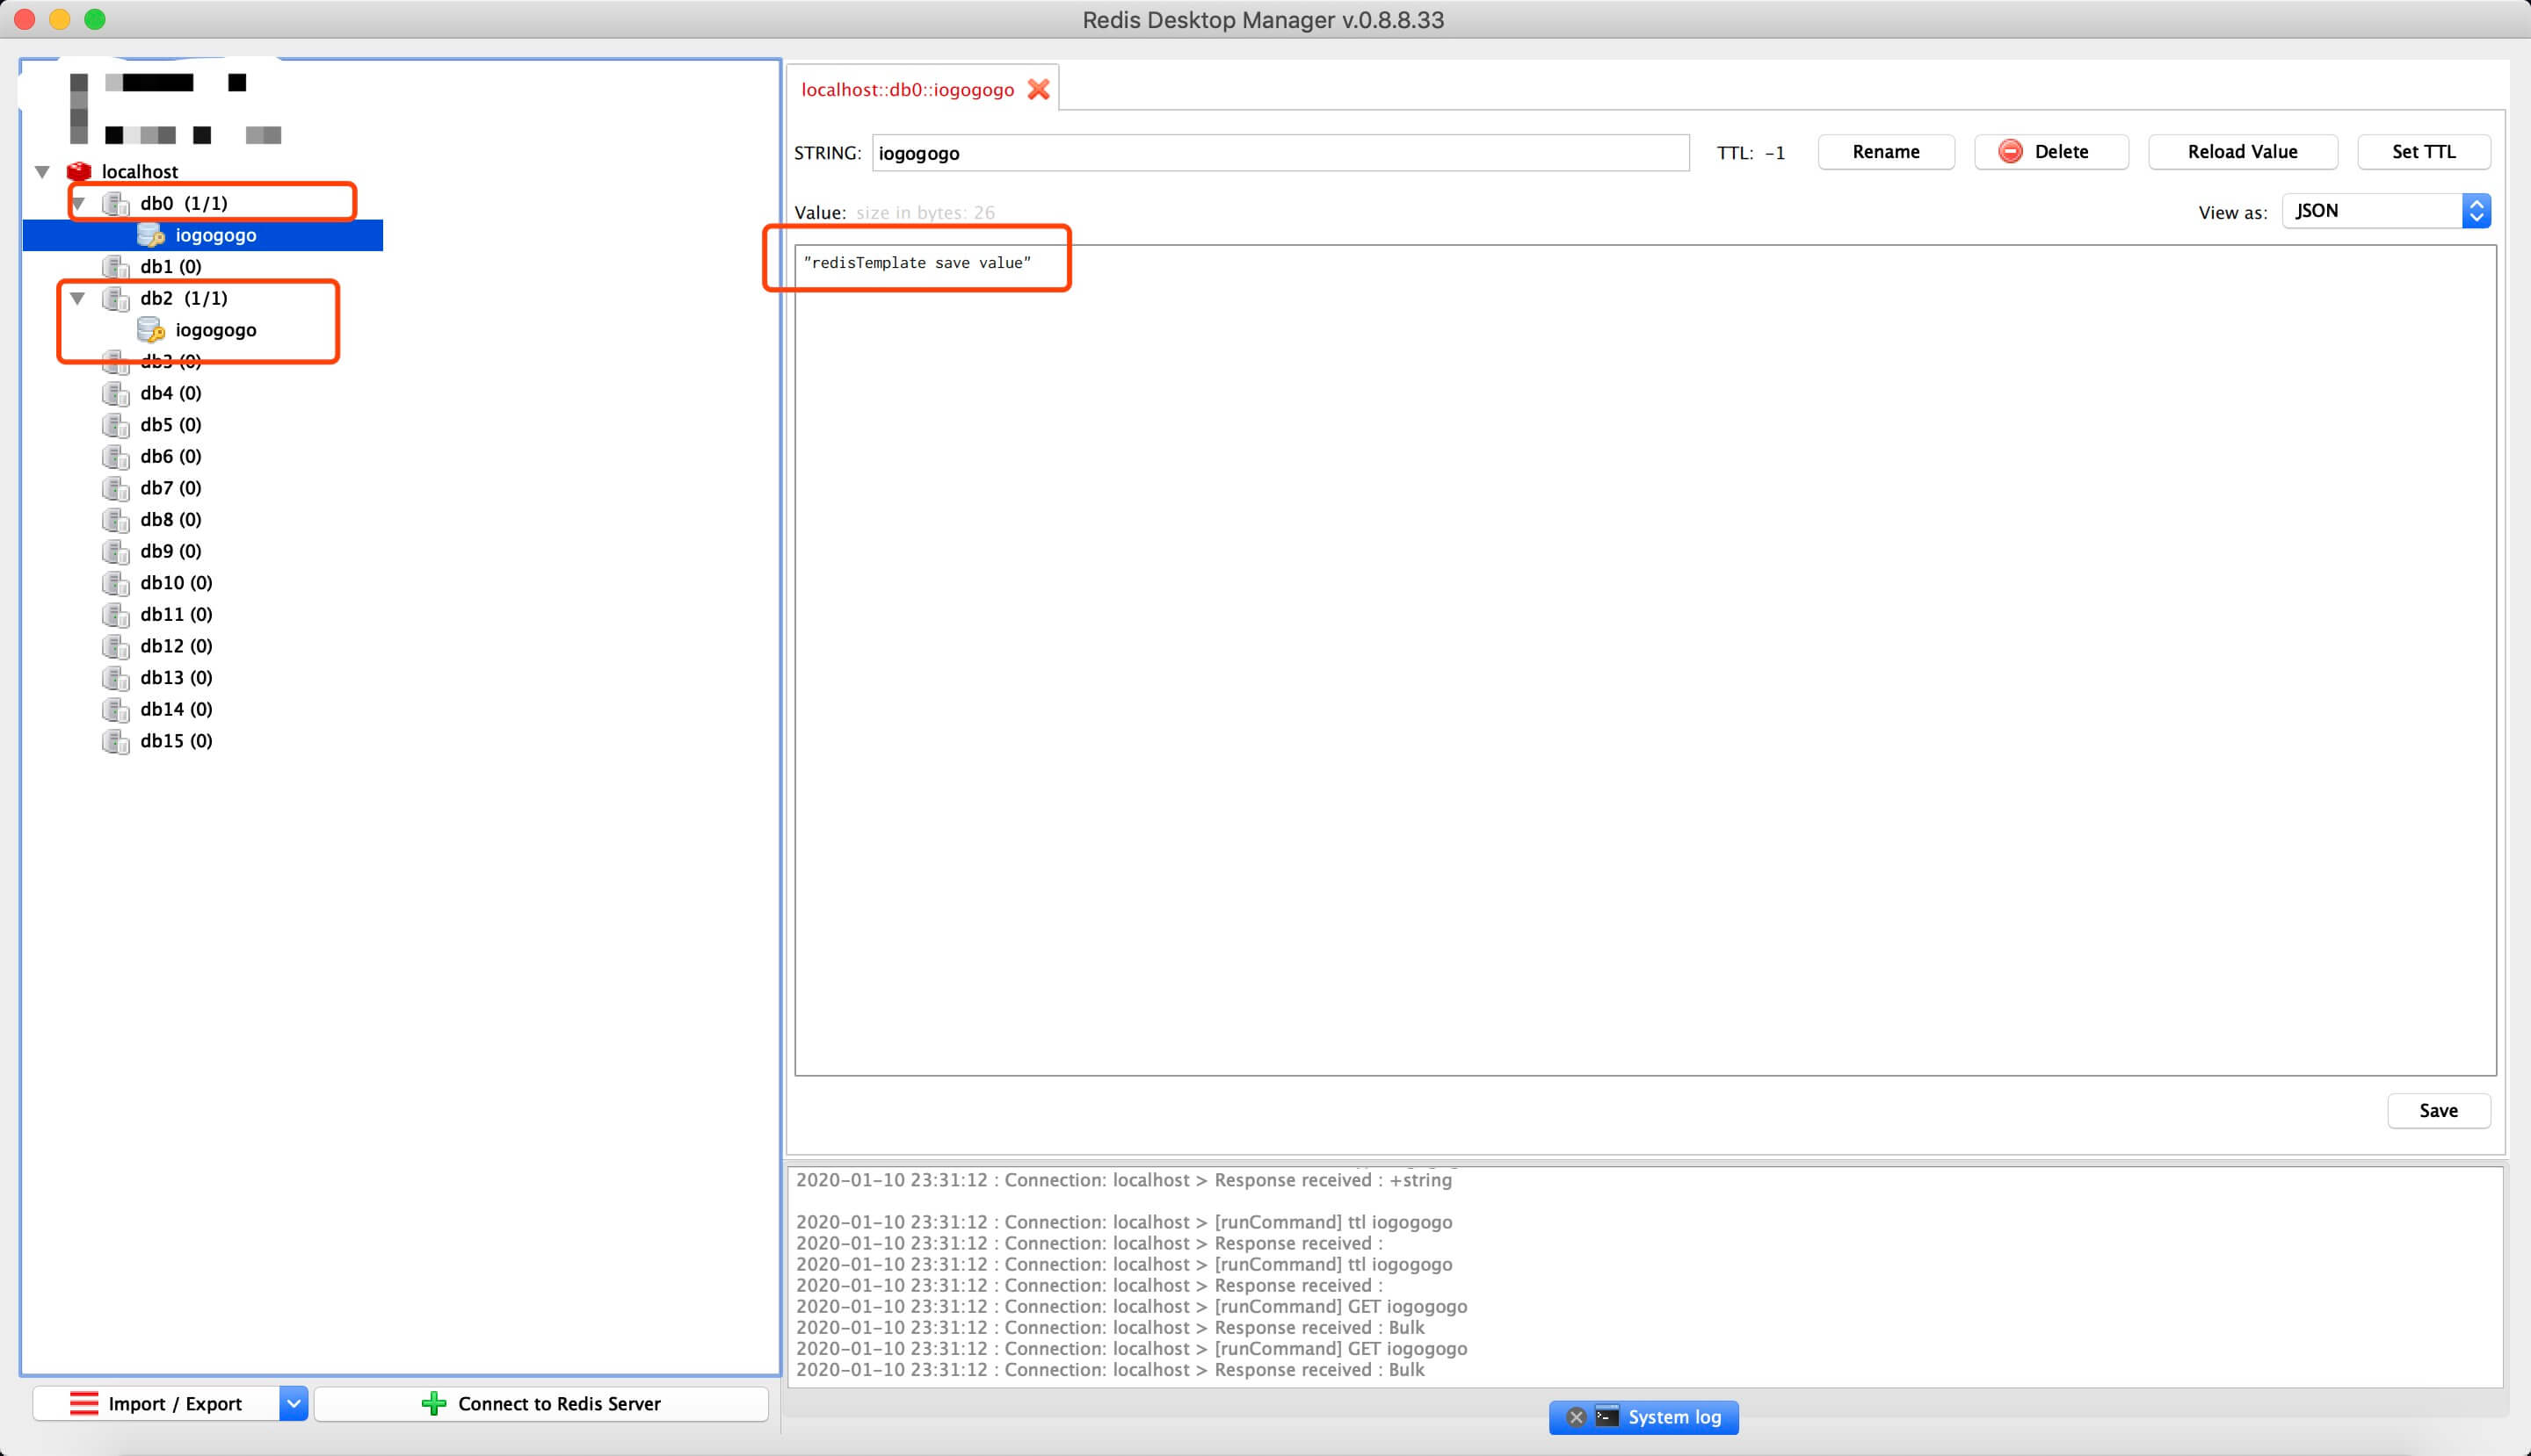The image size is (2531, 1456).
Task: Close the localhost::db0::iogogogo tab
Action: (x=1039, y=90)
